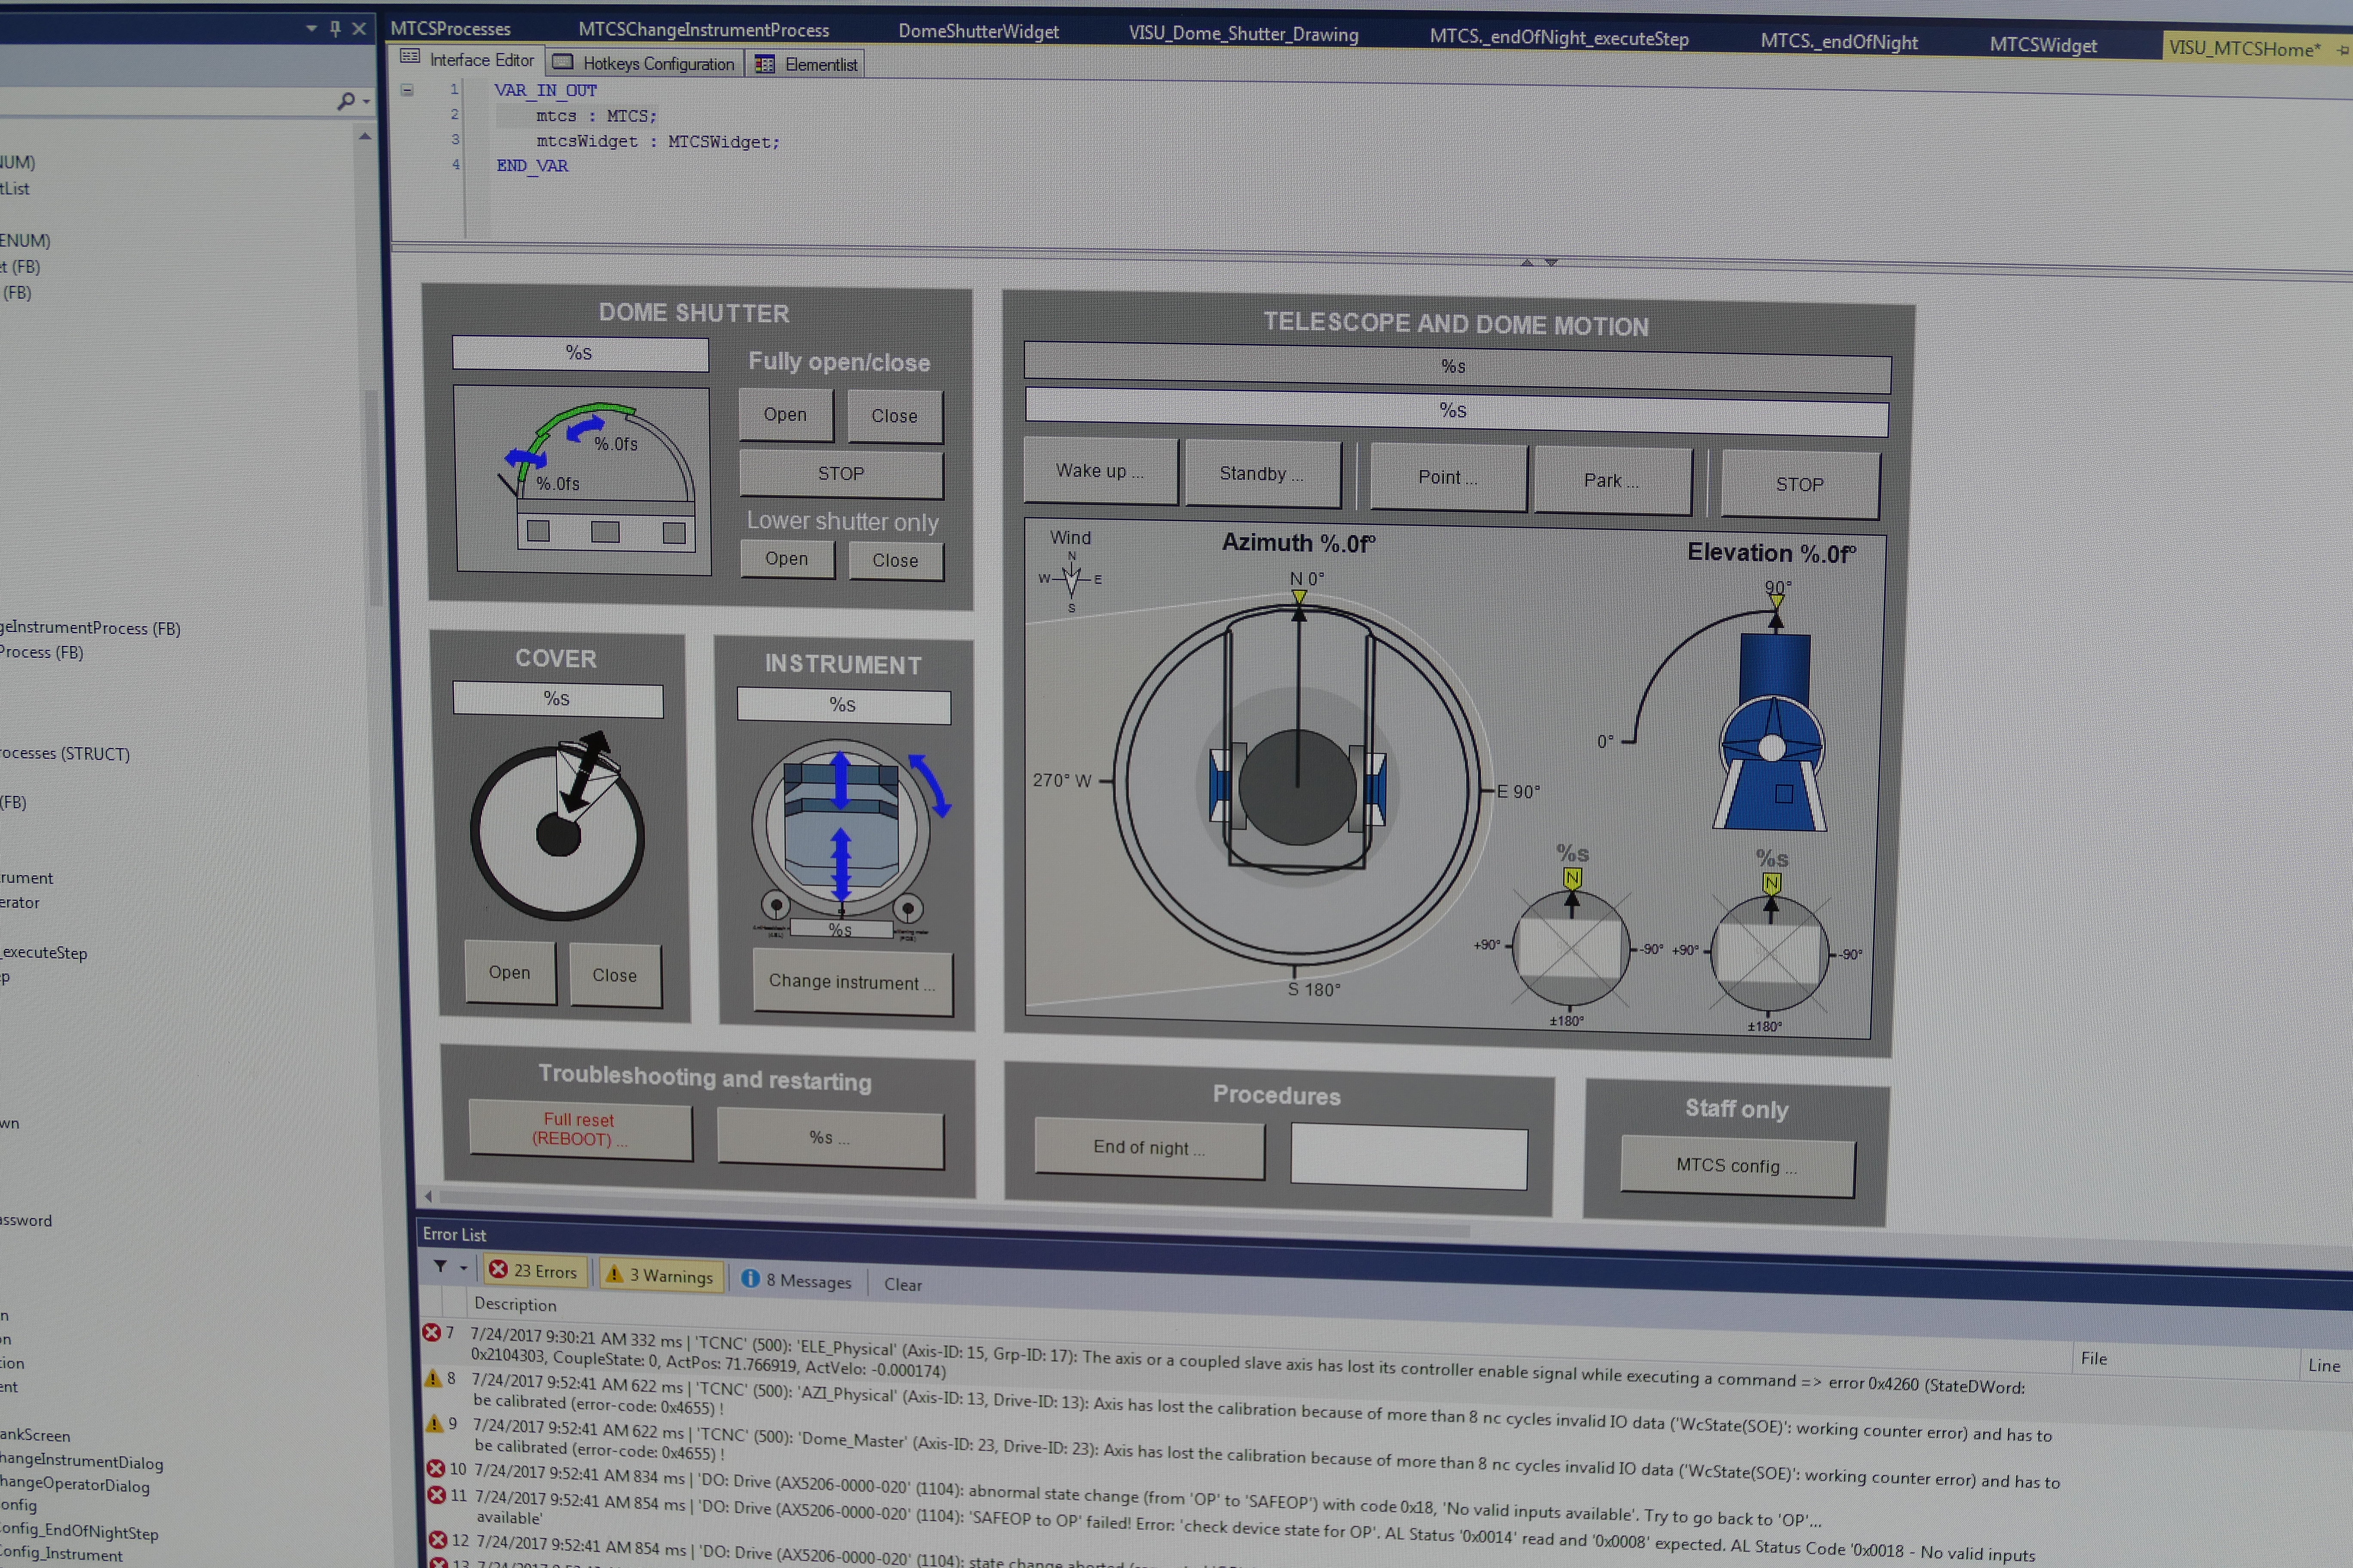The image size is (2353, 1568).
Task: Click the Full reset (REBOOT) button
Action: (x=580, y=1130)
